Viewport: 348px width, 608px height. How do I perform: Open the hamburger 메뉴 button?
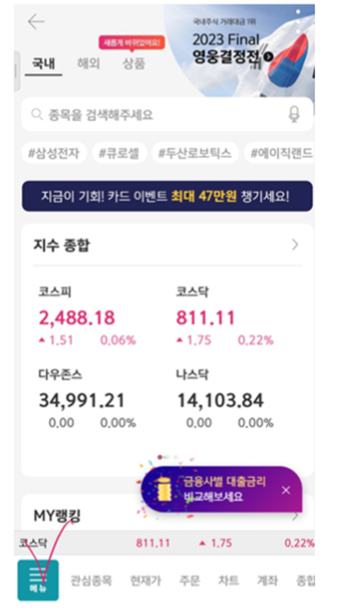[x=38, y=580]
